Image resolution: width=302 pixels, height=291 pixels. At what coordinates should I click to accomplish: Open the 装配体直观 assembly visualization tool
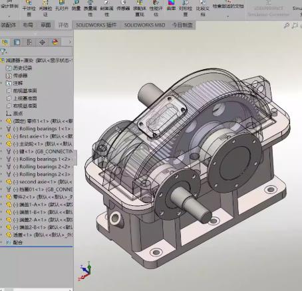pyautogui.click(x=140, y=9)
